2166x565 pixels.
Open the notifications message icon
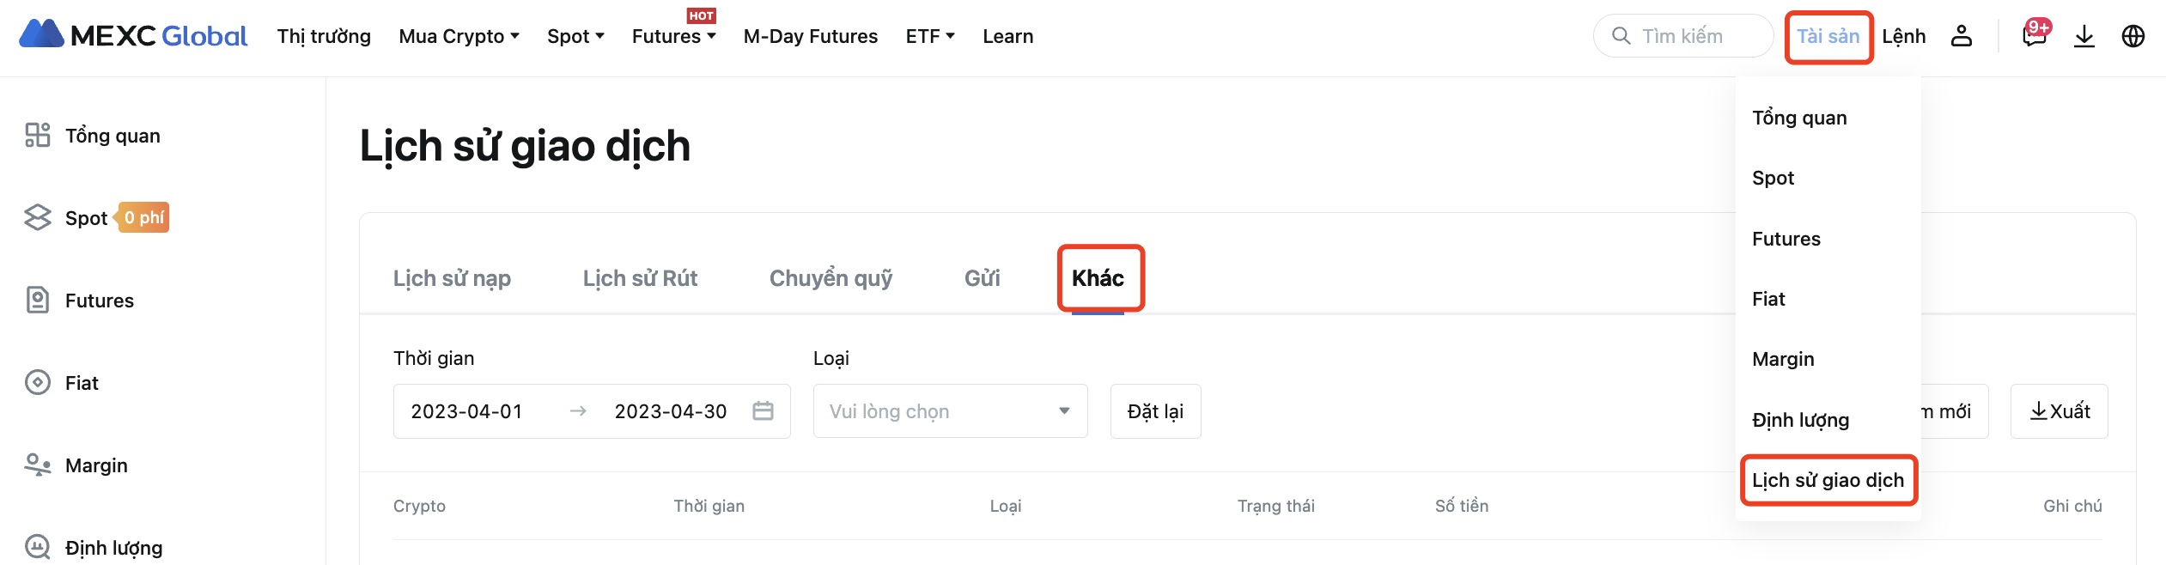[2034, 36]
